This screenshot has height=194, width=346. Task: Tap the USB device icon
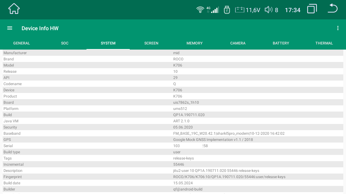227,10
